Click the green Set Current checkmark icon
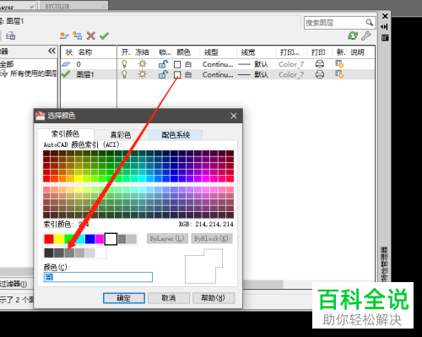422x337 pixels. point(104,35)
